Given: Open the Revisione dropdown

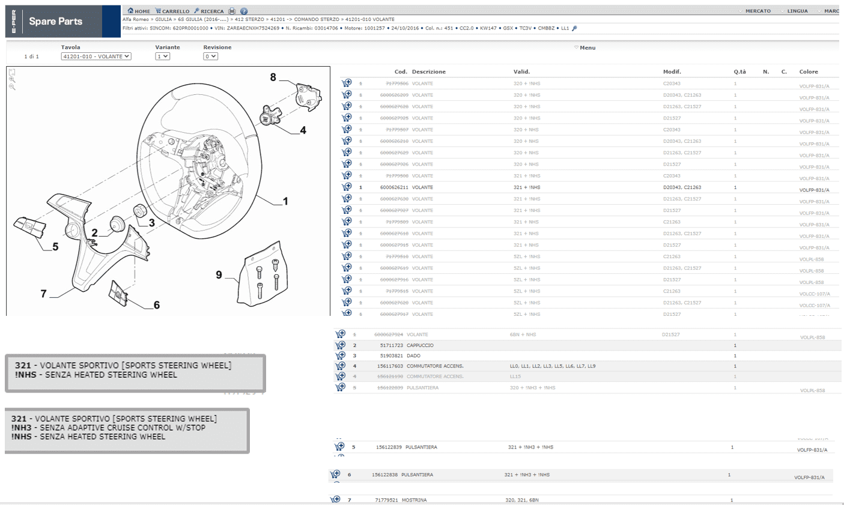Looking at the screenshot, I should (x=210, y=56).
